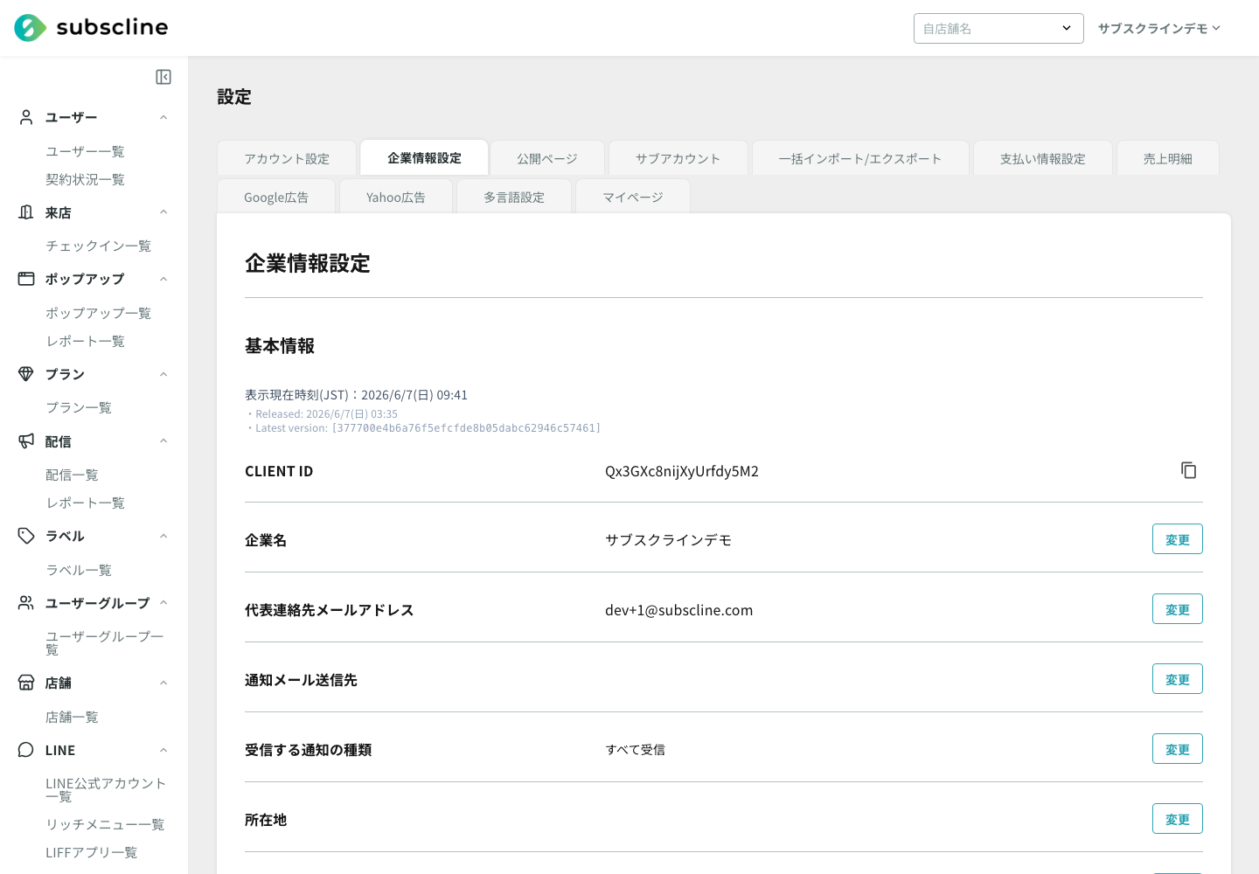
Task: Collapse the プラン section chevron
Action: tap(163, 374)
